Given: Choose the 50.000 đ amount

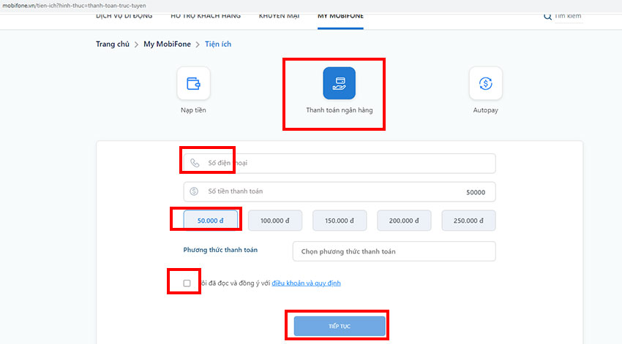Looking at the screenshot, I should coord(211,221).
